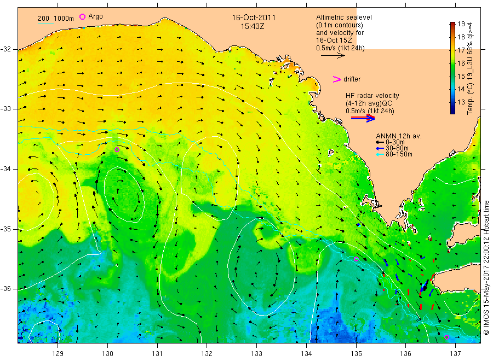Viewport: 493px width, 361px height.
Task: Click the longitude label 133
Action: point(256,354)
